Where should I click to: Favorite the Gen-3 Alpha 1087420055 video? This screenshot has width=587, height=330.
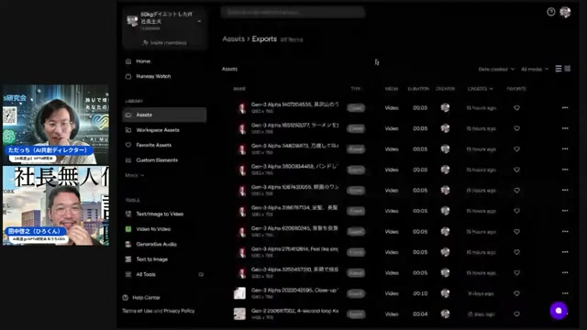tap(516, 190)
